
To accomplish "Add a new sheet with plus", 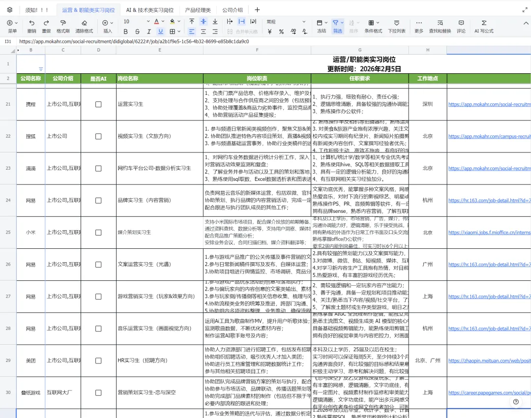I will 257,10.
